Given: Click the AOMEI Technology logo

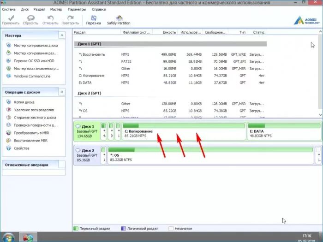Looking at the screenshot, I should coord(306,21).
